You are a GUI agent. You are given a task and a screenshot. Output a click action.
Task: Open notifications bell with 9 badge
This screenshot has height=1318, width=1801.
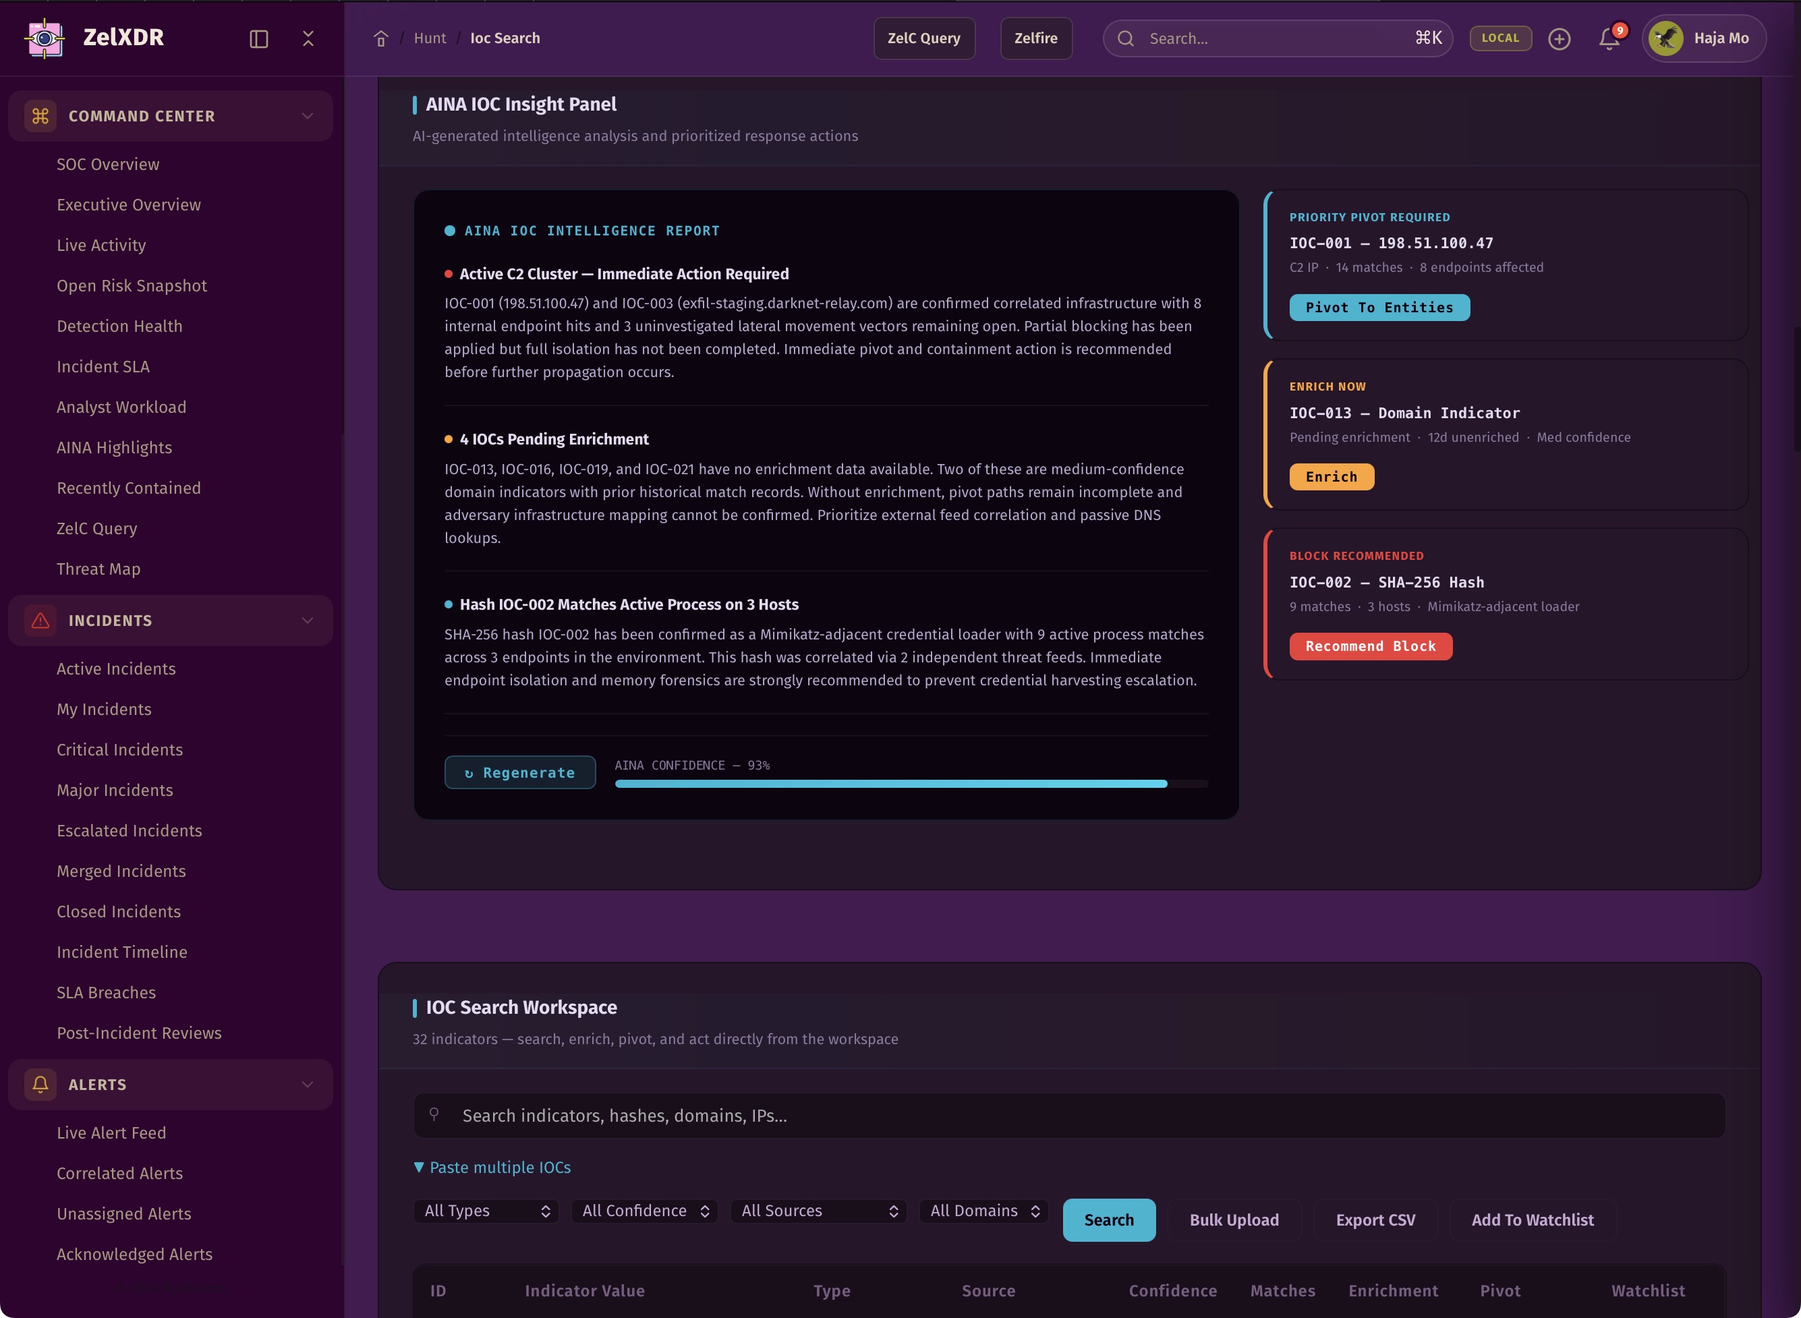(x=1609, y=38)
